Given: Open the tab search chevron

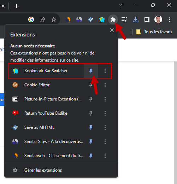Looking at the screenshot, I should pos(120,5).
